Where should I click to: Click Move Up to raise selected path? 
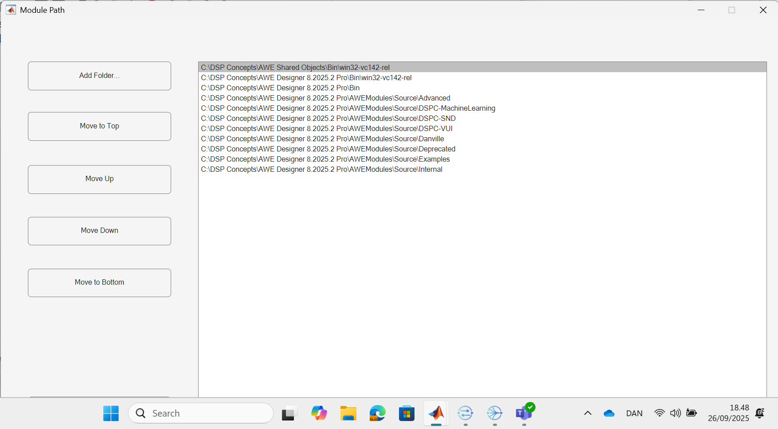click(99, 179)
